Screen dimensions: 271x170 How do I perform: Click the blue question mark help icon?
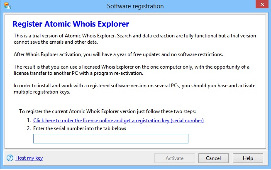pos(10,158)
